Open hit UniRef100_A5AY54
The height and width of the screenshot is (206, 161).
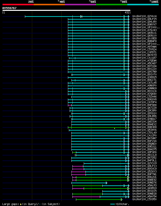pyautogui.click(x=144, y=196)
